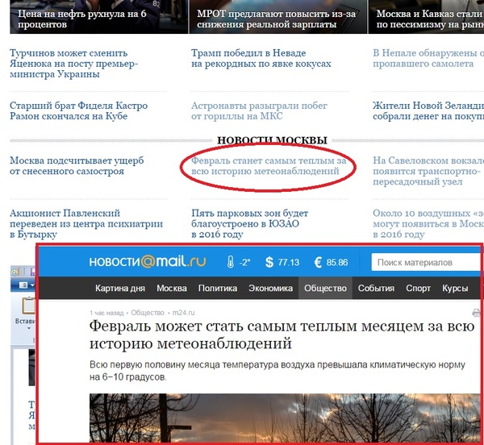This screenshot has height=445, width=484.
Task: Go to the 'Спорт' tab
Action: coord(418,288)
